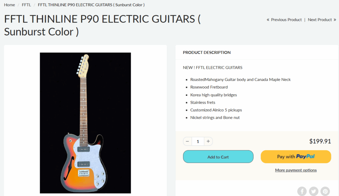Open the sunburst guitar product image
Image resolution: width=339 pixels, height=196 pixels.
point(85,123)
